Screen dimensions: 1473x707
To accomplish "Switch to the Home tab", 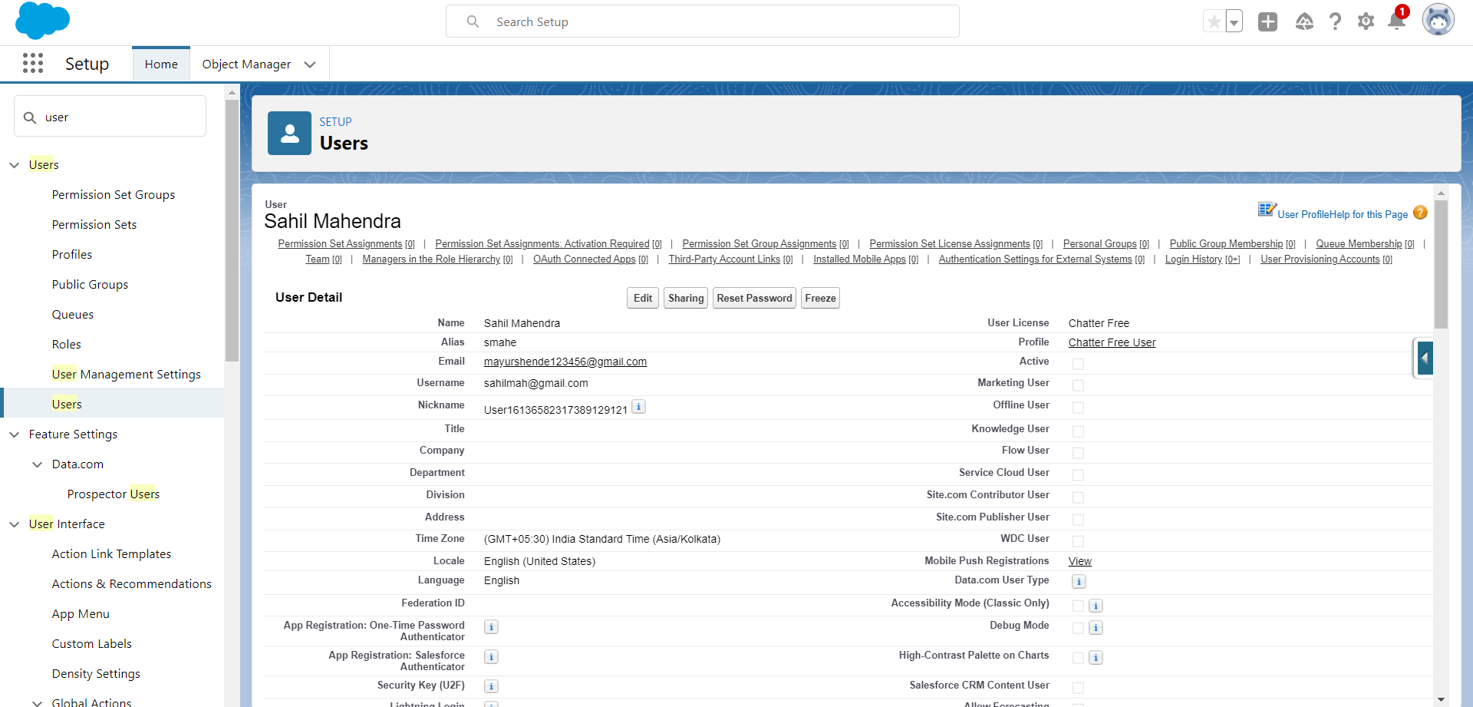I will [x=161, y=64].
